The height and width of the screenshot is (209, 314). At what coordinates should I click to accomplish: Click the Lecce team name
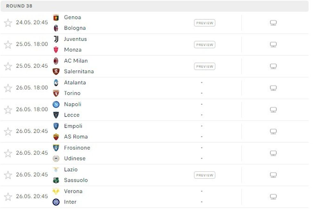[x=71, y=115]
